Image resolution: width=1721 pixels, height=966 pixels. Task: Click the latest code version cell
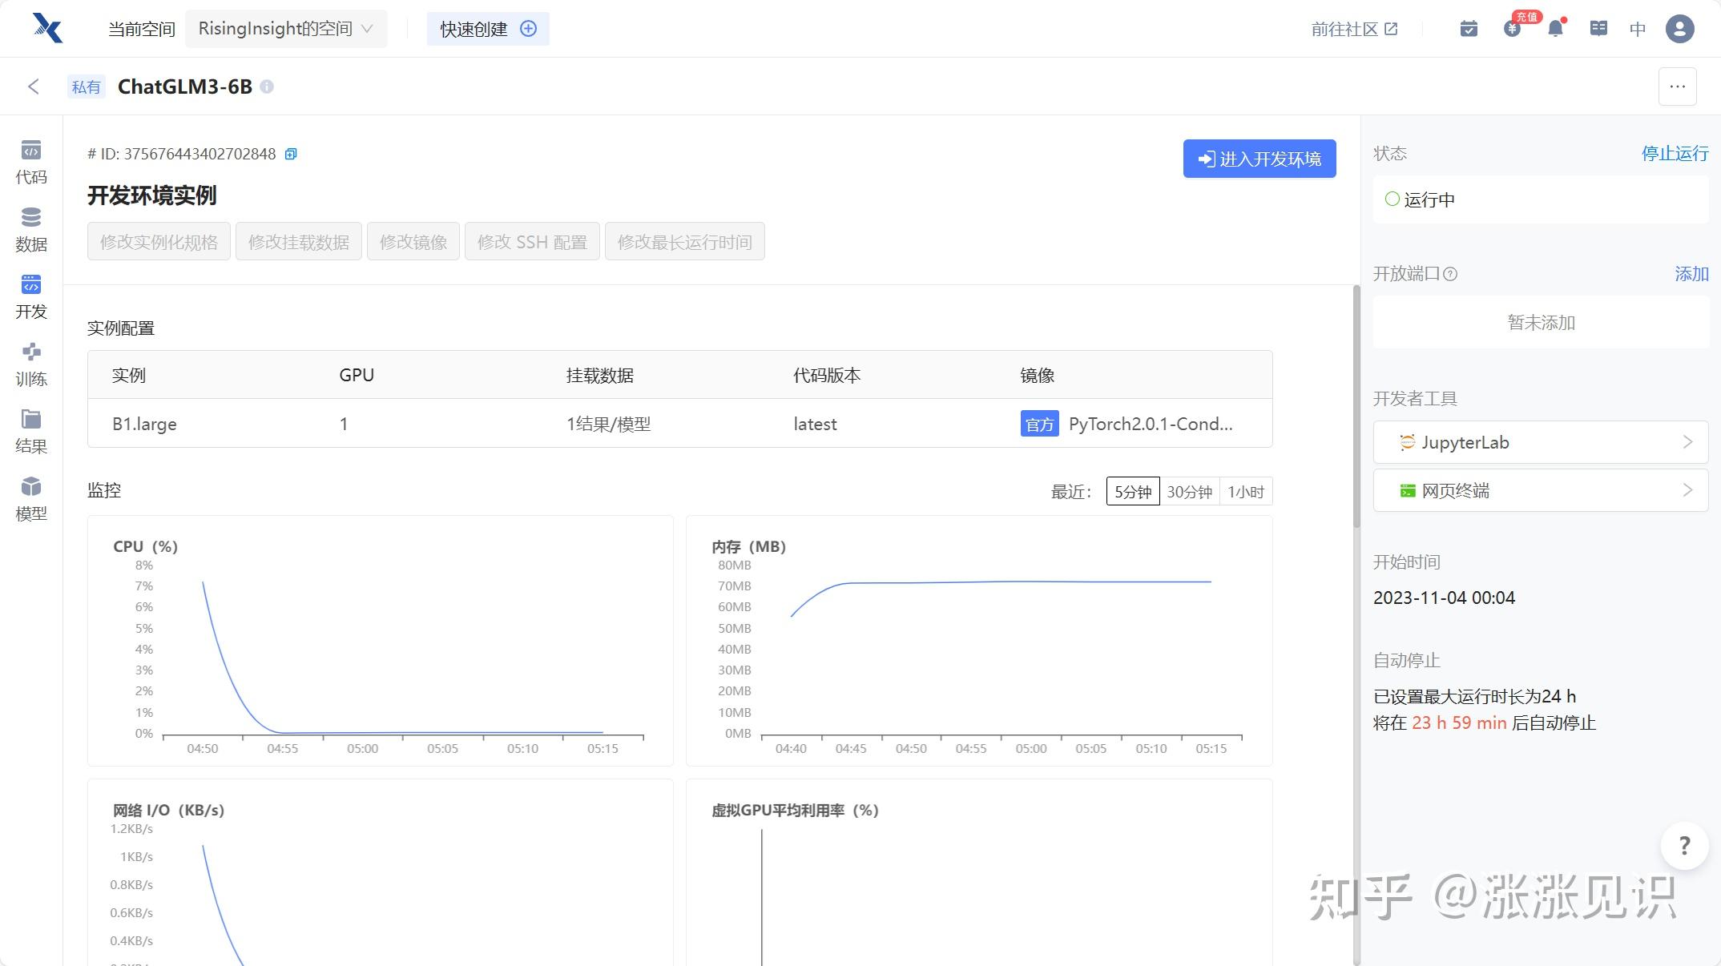pyautogui.click(x=815, y=424)
